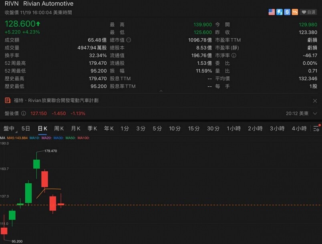Click the MA20 indicator label

point(46,138)
